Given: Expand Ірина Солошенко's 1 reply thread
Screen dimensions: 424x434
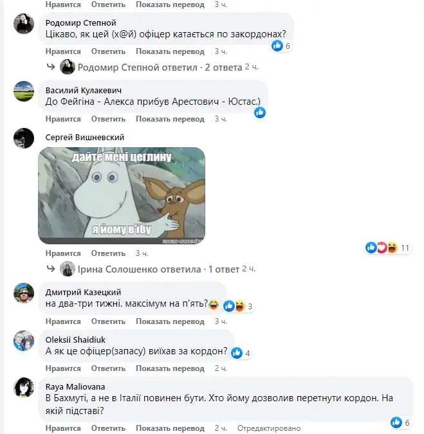Looking at the screenshot, I should click(158, 269).
